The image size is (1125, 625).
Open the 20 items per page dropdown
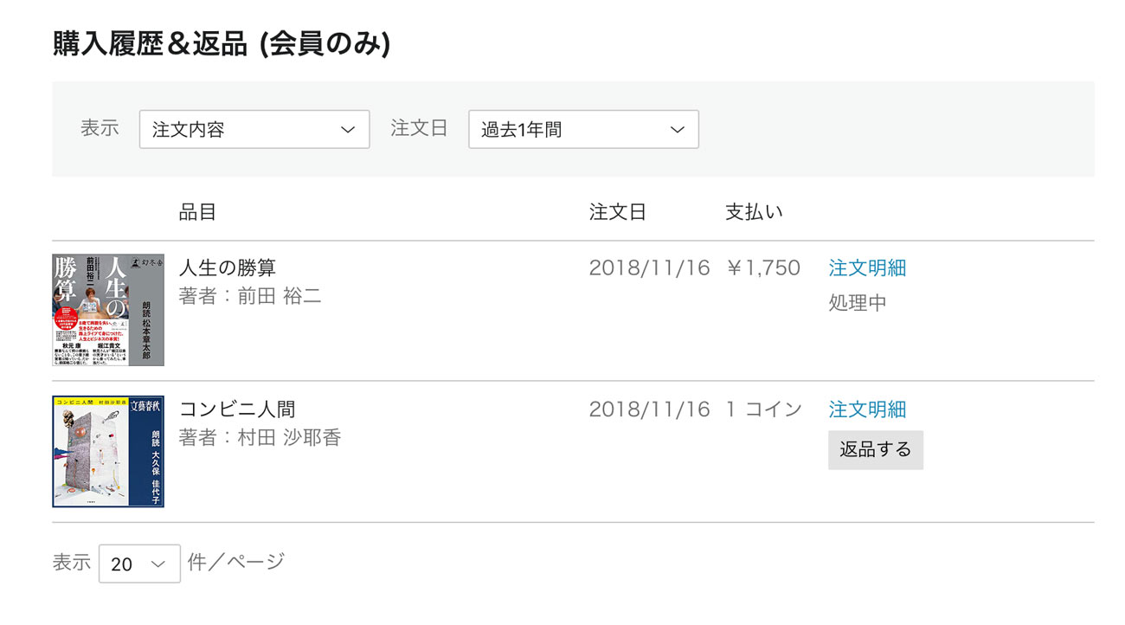coord(139,564)
